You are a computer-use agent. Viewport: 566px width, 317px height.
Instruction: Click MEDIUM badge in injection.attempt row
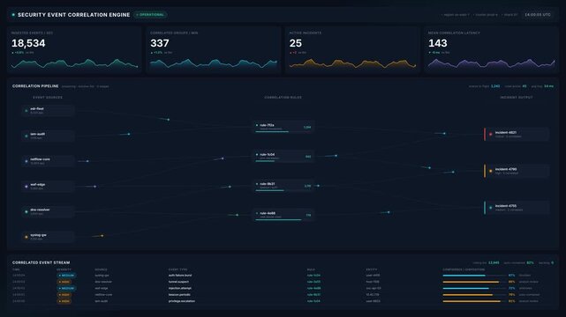click(x=66, y=288)
